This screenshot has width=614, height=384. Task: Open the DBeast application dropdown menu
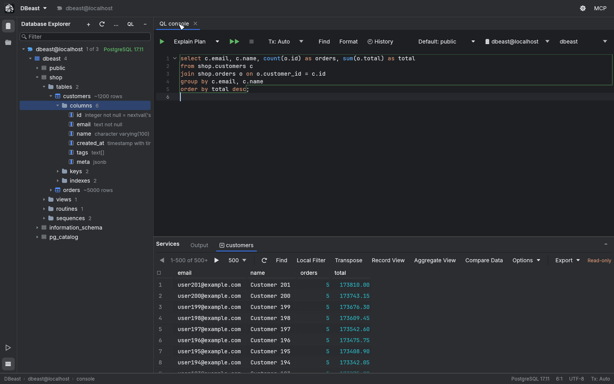pyautogui.click(x=34, y=8)
